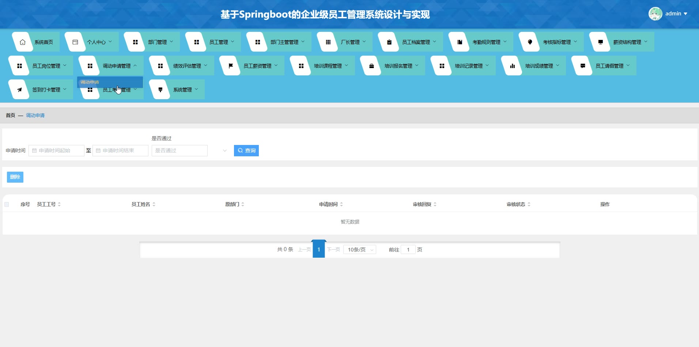This screenshot has height=347, width=699.
Task: Toggle the select-all checkbox in table header
Action: [x=7, y=204]
